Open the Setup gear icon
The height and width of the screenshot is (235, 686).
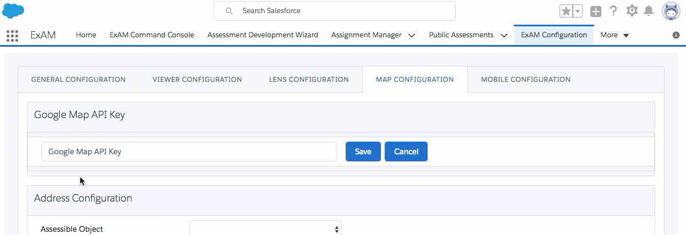tap(632, 11)
